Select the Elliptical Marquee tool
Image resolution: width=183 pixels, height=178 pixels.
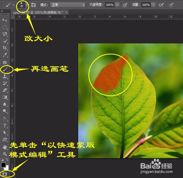click(x=5, y=27)
